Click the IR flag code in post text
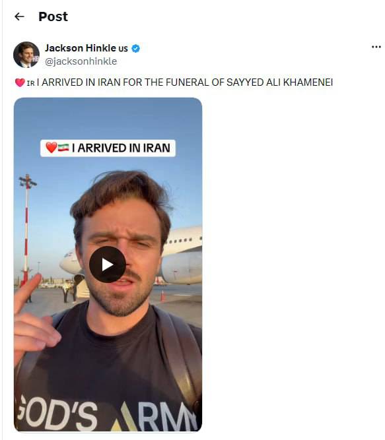385x440 pixels. (30, 83)
